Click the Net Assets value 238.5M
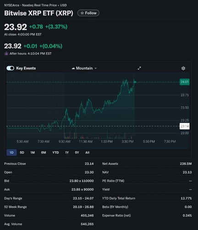This screenshot has width=198, height=230. click(186, 164)
